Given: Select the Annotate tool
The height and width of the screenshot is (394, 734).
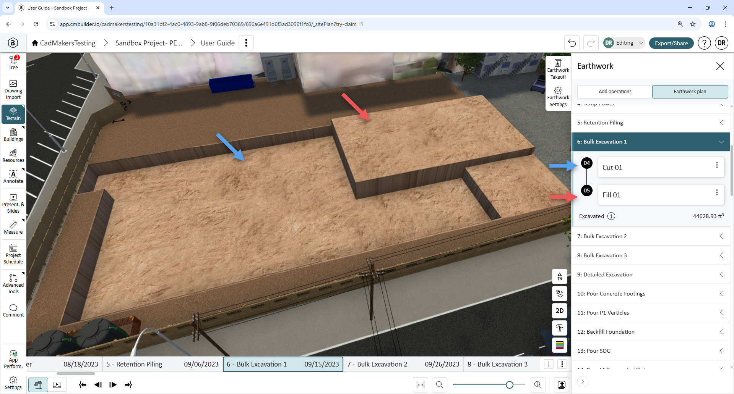Looking at the screenshot, I should pyautogui.click(x=13, y=177).
